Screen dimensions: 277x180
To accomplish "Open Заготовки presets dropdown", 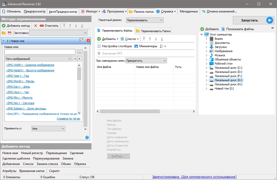I will click(58, 33).
